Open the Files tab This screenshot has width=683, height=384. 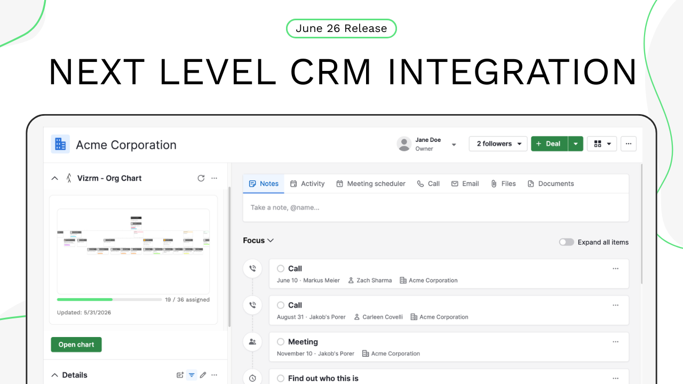(x=503, y=183)
